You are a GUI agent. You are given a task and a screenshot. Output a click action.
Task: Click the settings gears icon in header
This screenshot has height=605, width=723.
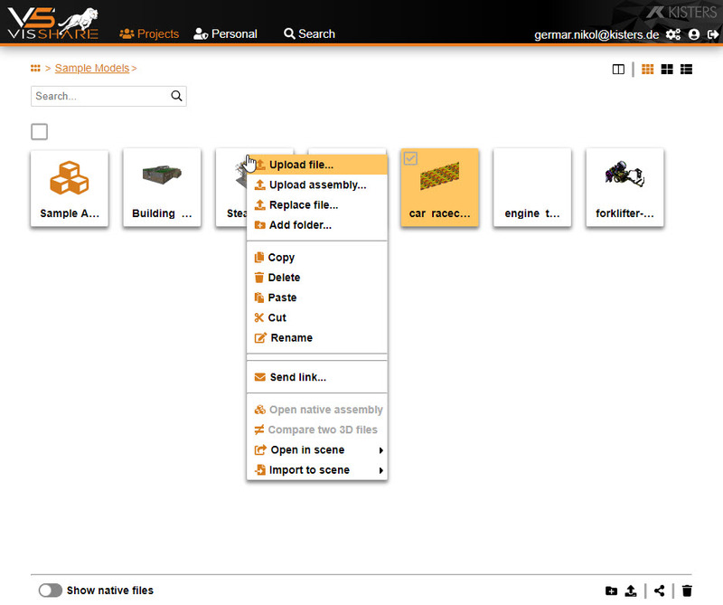click(672, 34)
